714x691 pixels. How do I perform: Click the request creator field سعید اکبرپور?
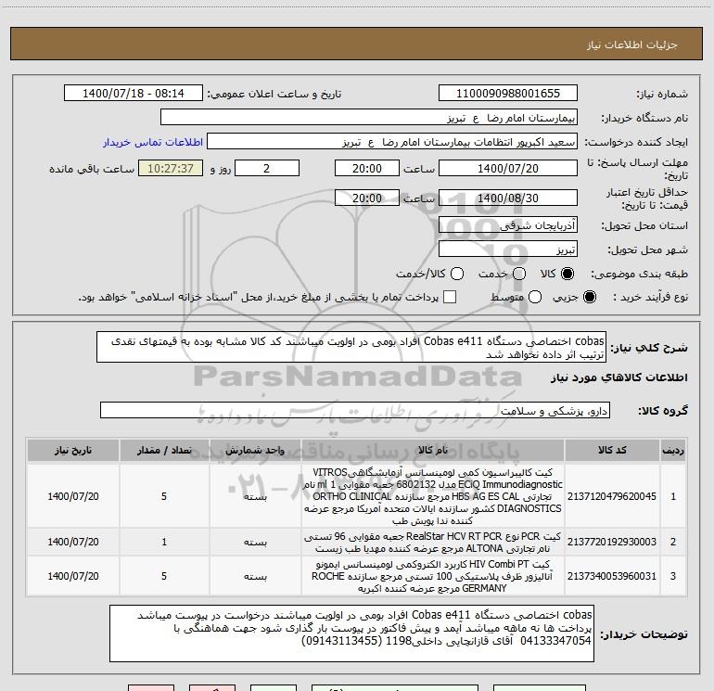click(392, 142)
